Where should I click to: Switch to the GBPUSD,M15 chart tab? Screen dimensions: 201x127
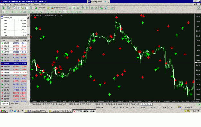[x=87, y=104]
